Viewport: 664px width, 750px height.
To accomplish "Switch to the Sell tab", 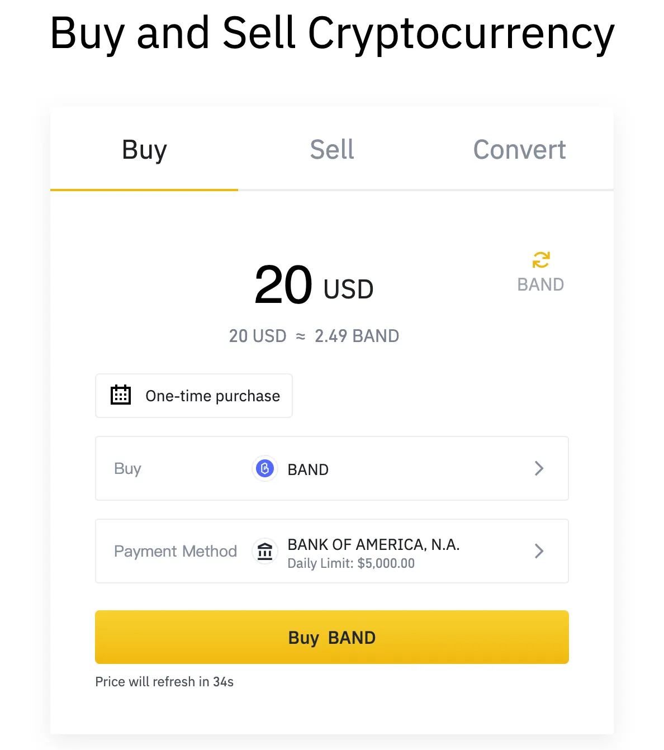I will click(x=332, y=150).
